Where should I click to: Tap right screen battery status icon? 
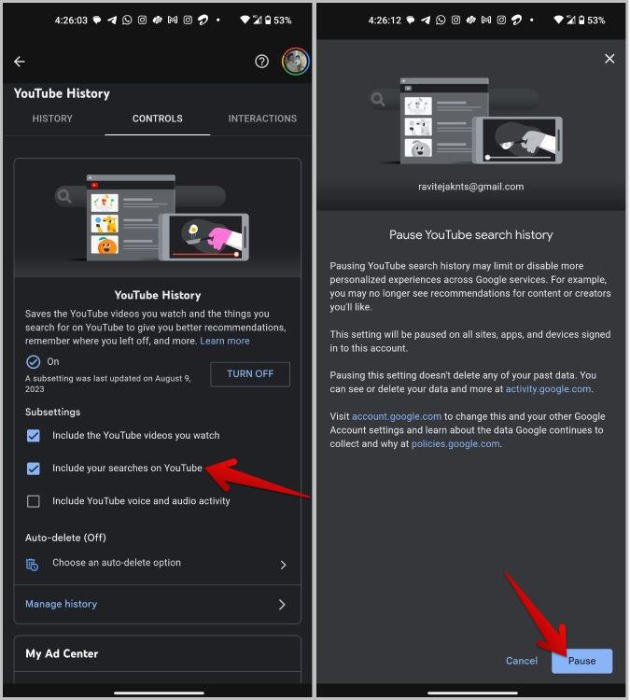581,21
